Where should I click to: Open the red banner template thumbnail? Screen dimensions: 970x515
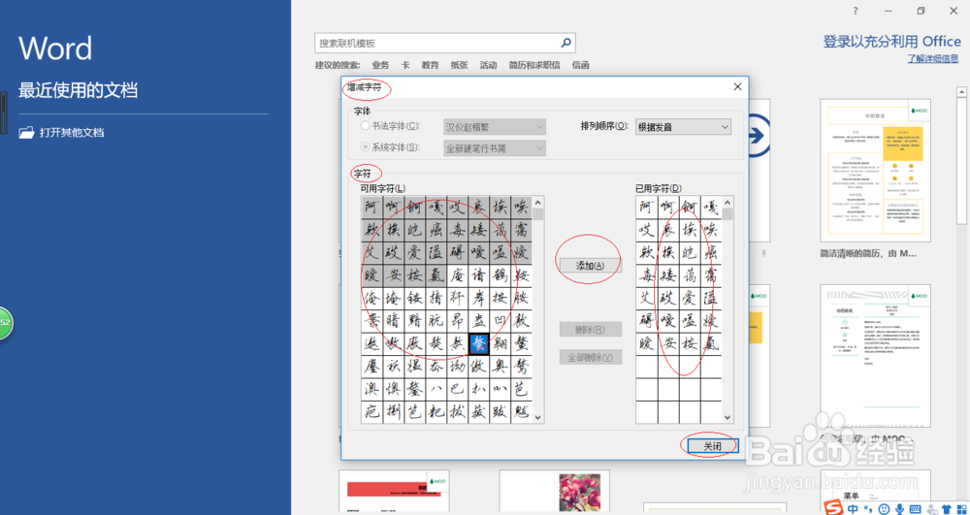click(x=394, y=492)
